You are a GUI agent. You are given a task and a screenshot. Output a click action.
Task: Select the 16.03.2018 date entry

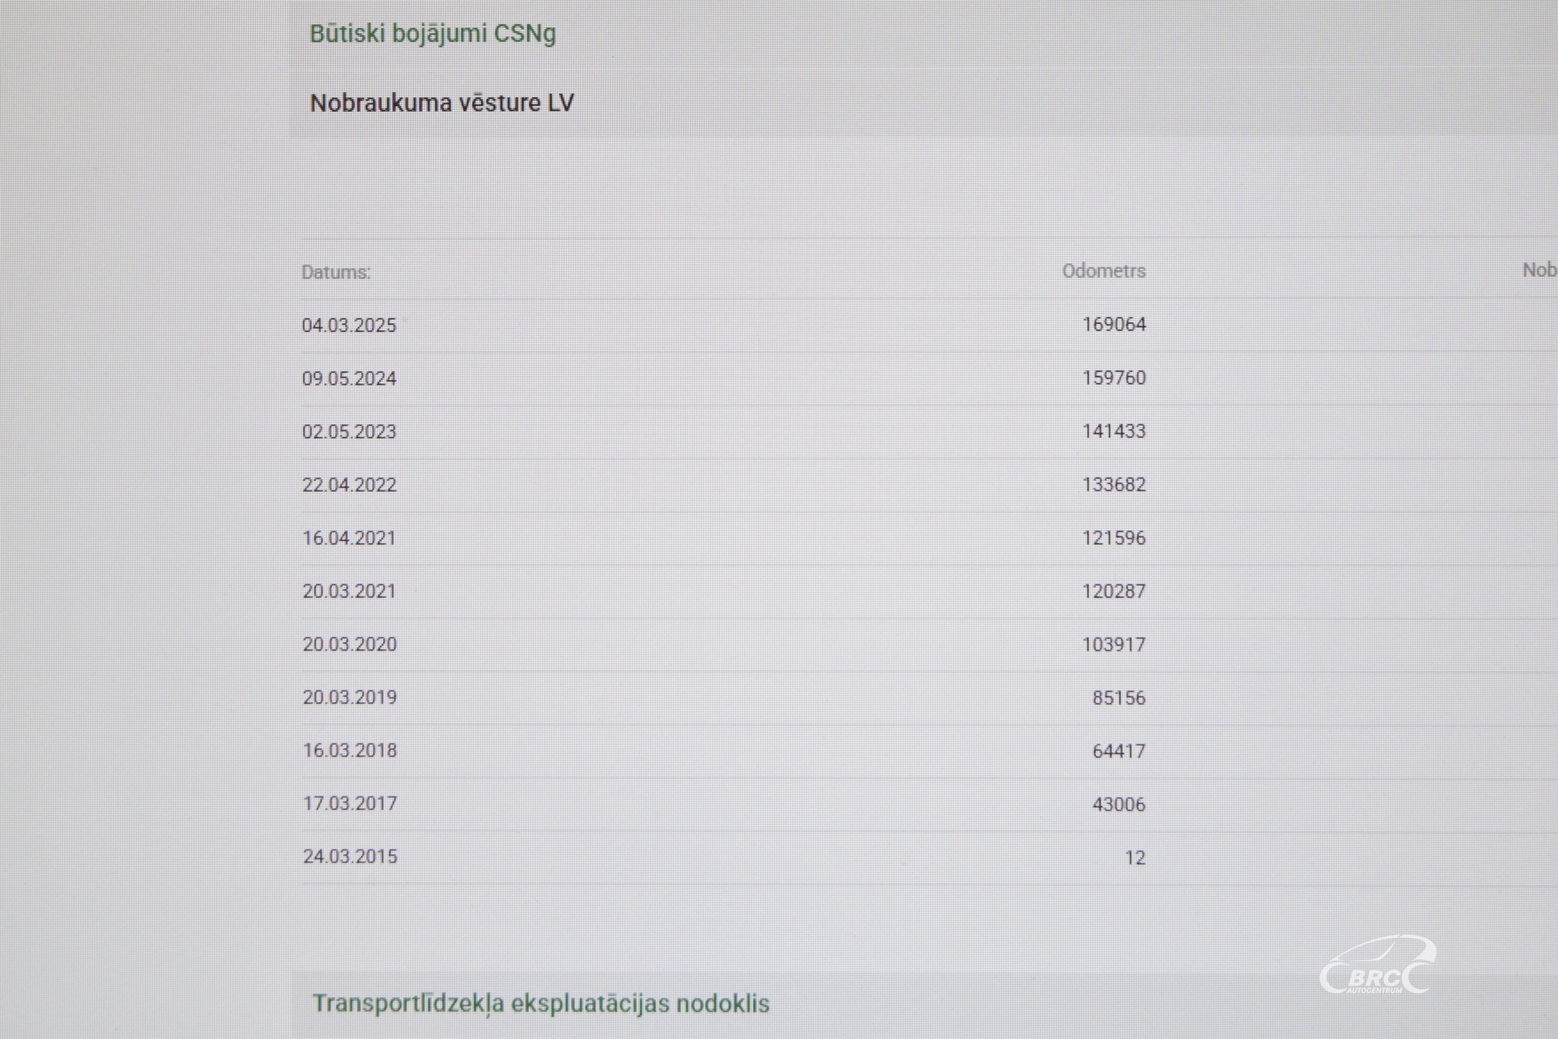(350, 750)
